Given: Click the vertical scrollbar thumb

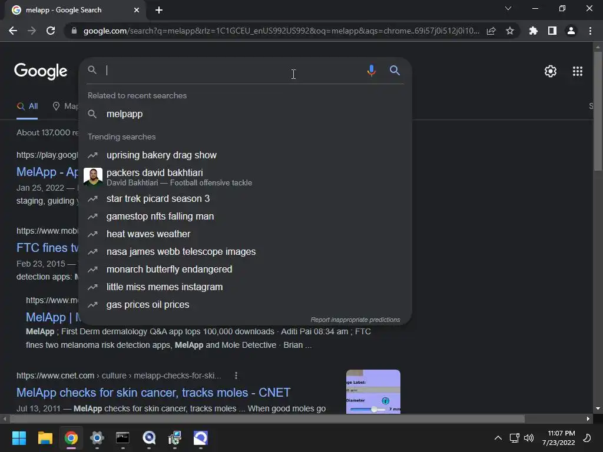Looking at the screenshot, I should pos(598,111).
